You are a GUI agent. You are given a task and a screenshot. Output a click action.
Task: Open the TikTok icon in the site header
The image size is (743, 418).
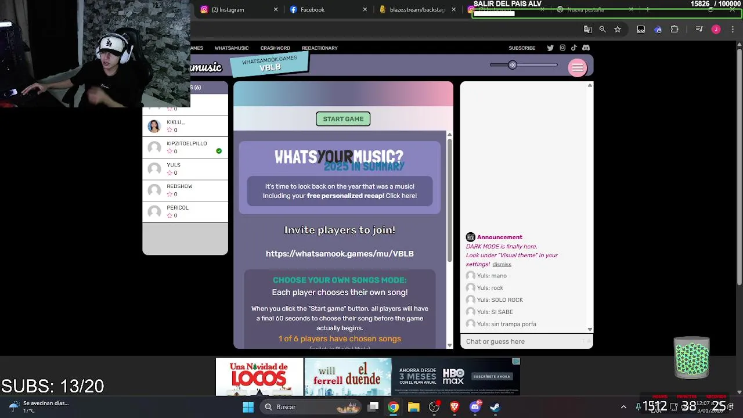(574, 48)
